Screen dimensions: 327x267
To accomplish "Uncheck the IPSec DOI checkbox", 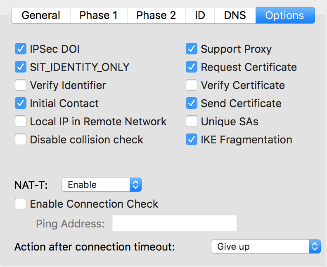I will coord(21,49).
